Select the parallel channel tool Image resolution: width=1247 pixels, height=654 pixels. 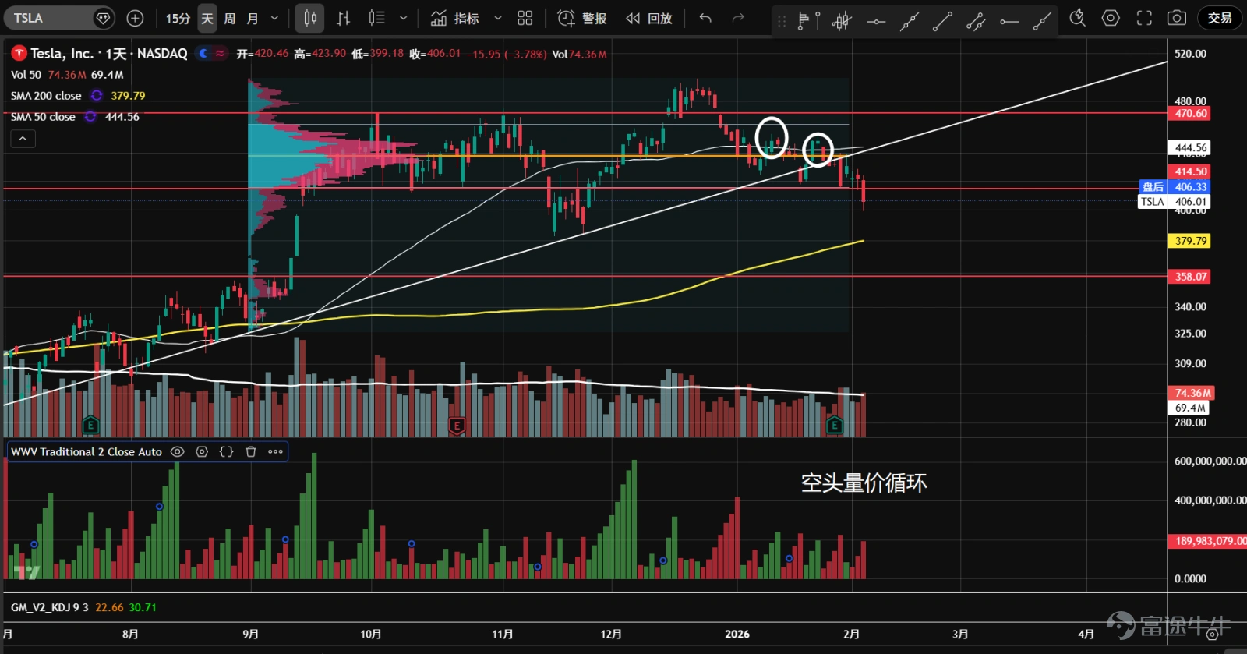tap(976, 21)
